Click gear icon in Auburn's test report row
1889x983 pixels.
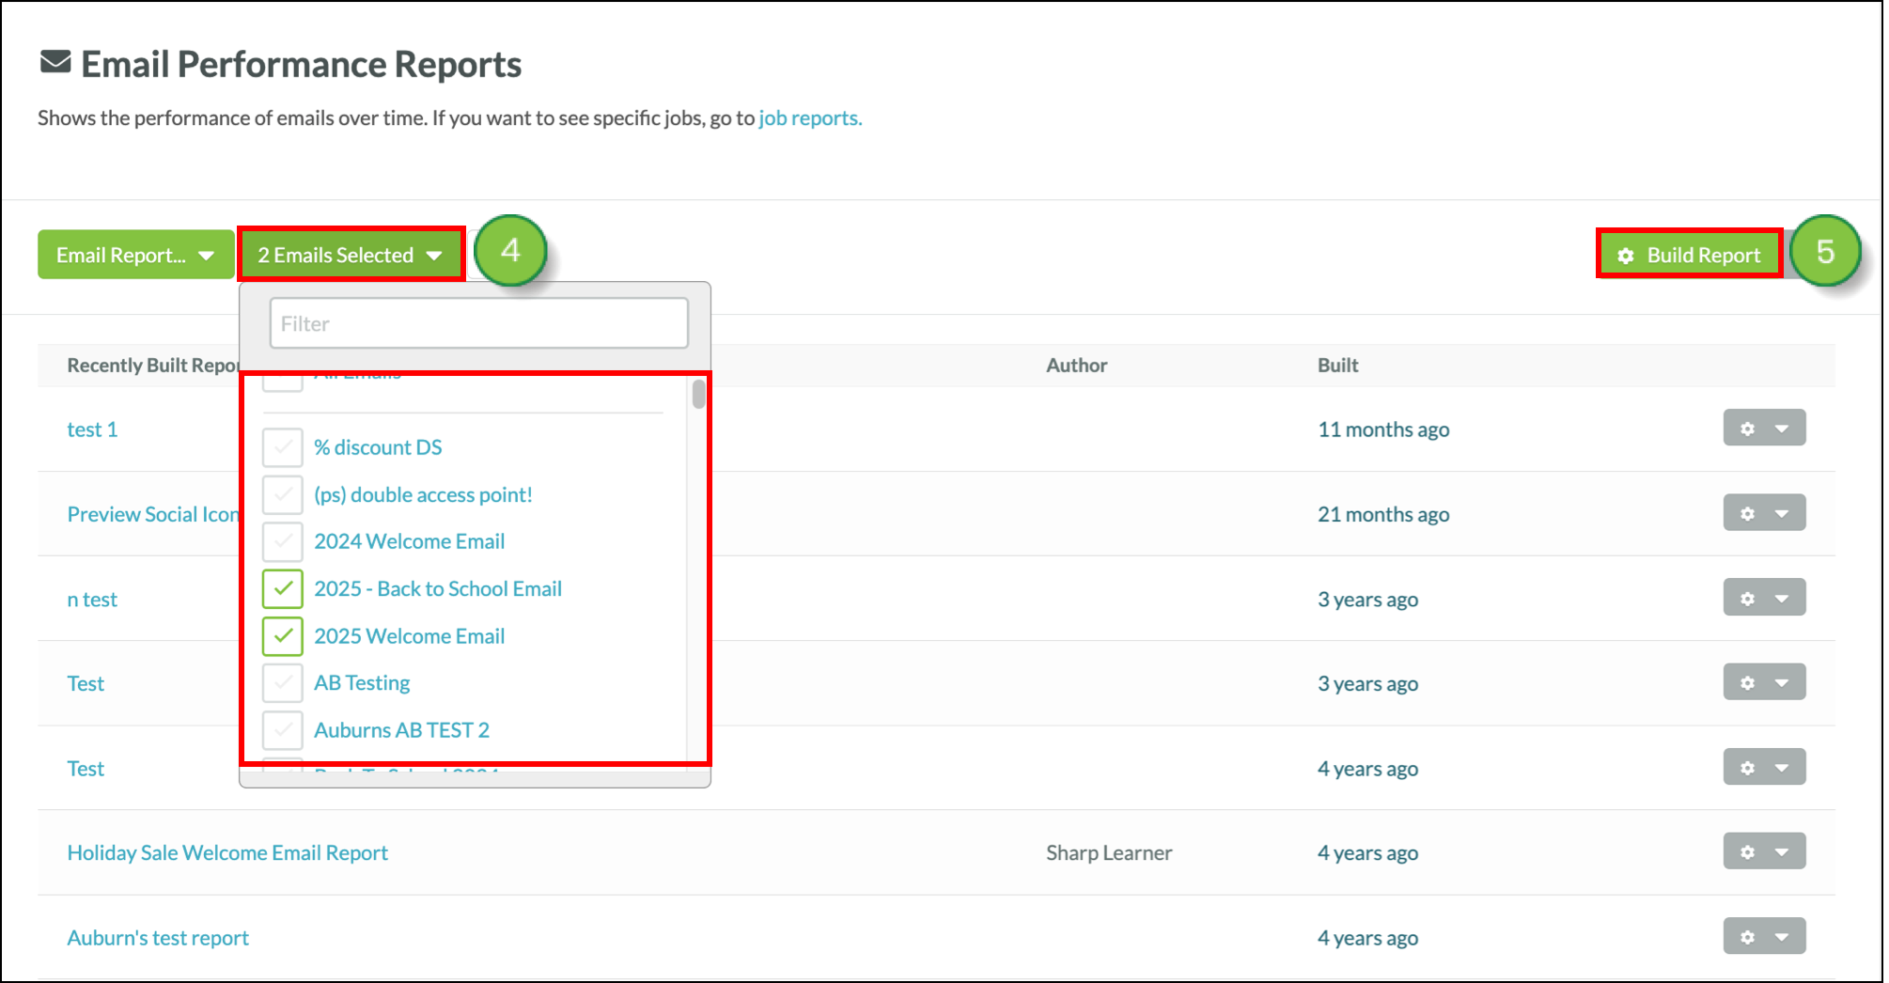click(1747, 936)
